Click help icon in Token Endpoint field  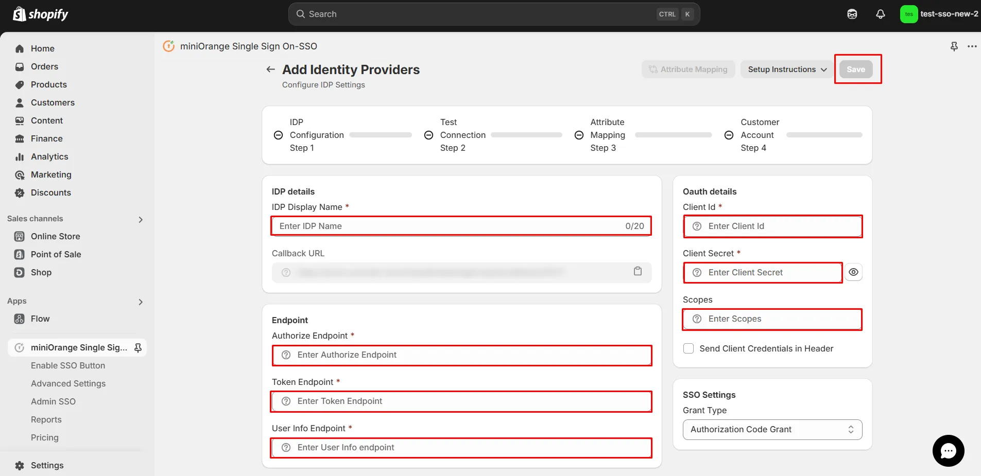[x=286, y=401]
